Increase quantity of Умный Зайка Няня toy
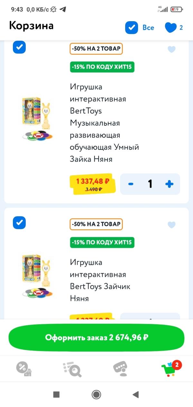 point(169,184)
